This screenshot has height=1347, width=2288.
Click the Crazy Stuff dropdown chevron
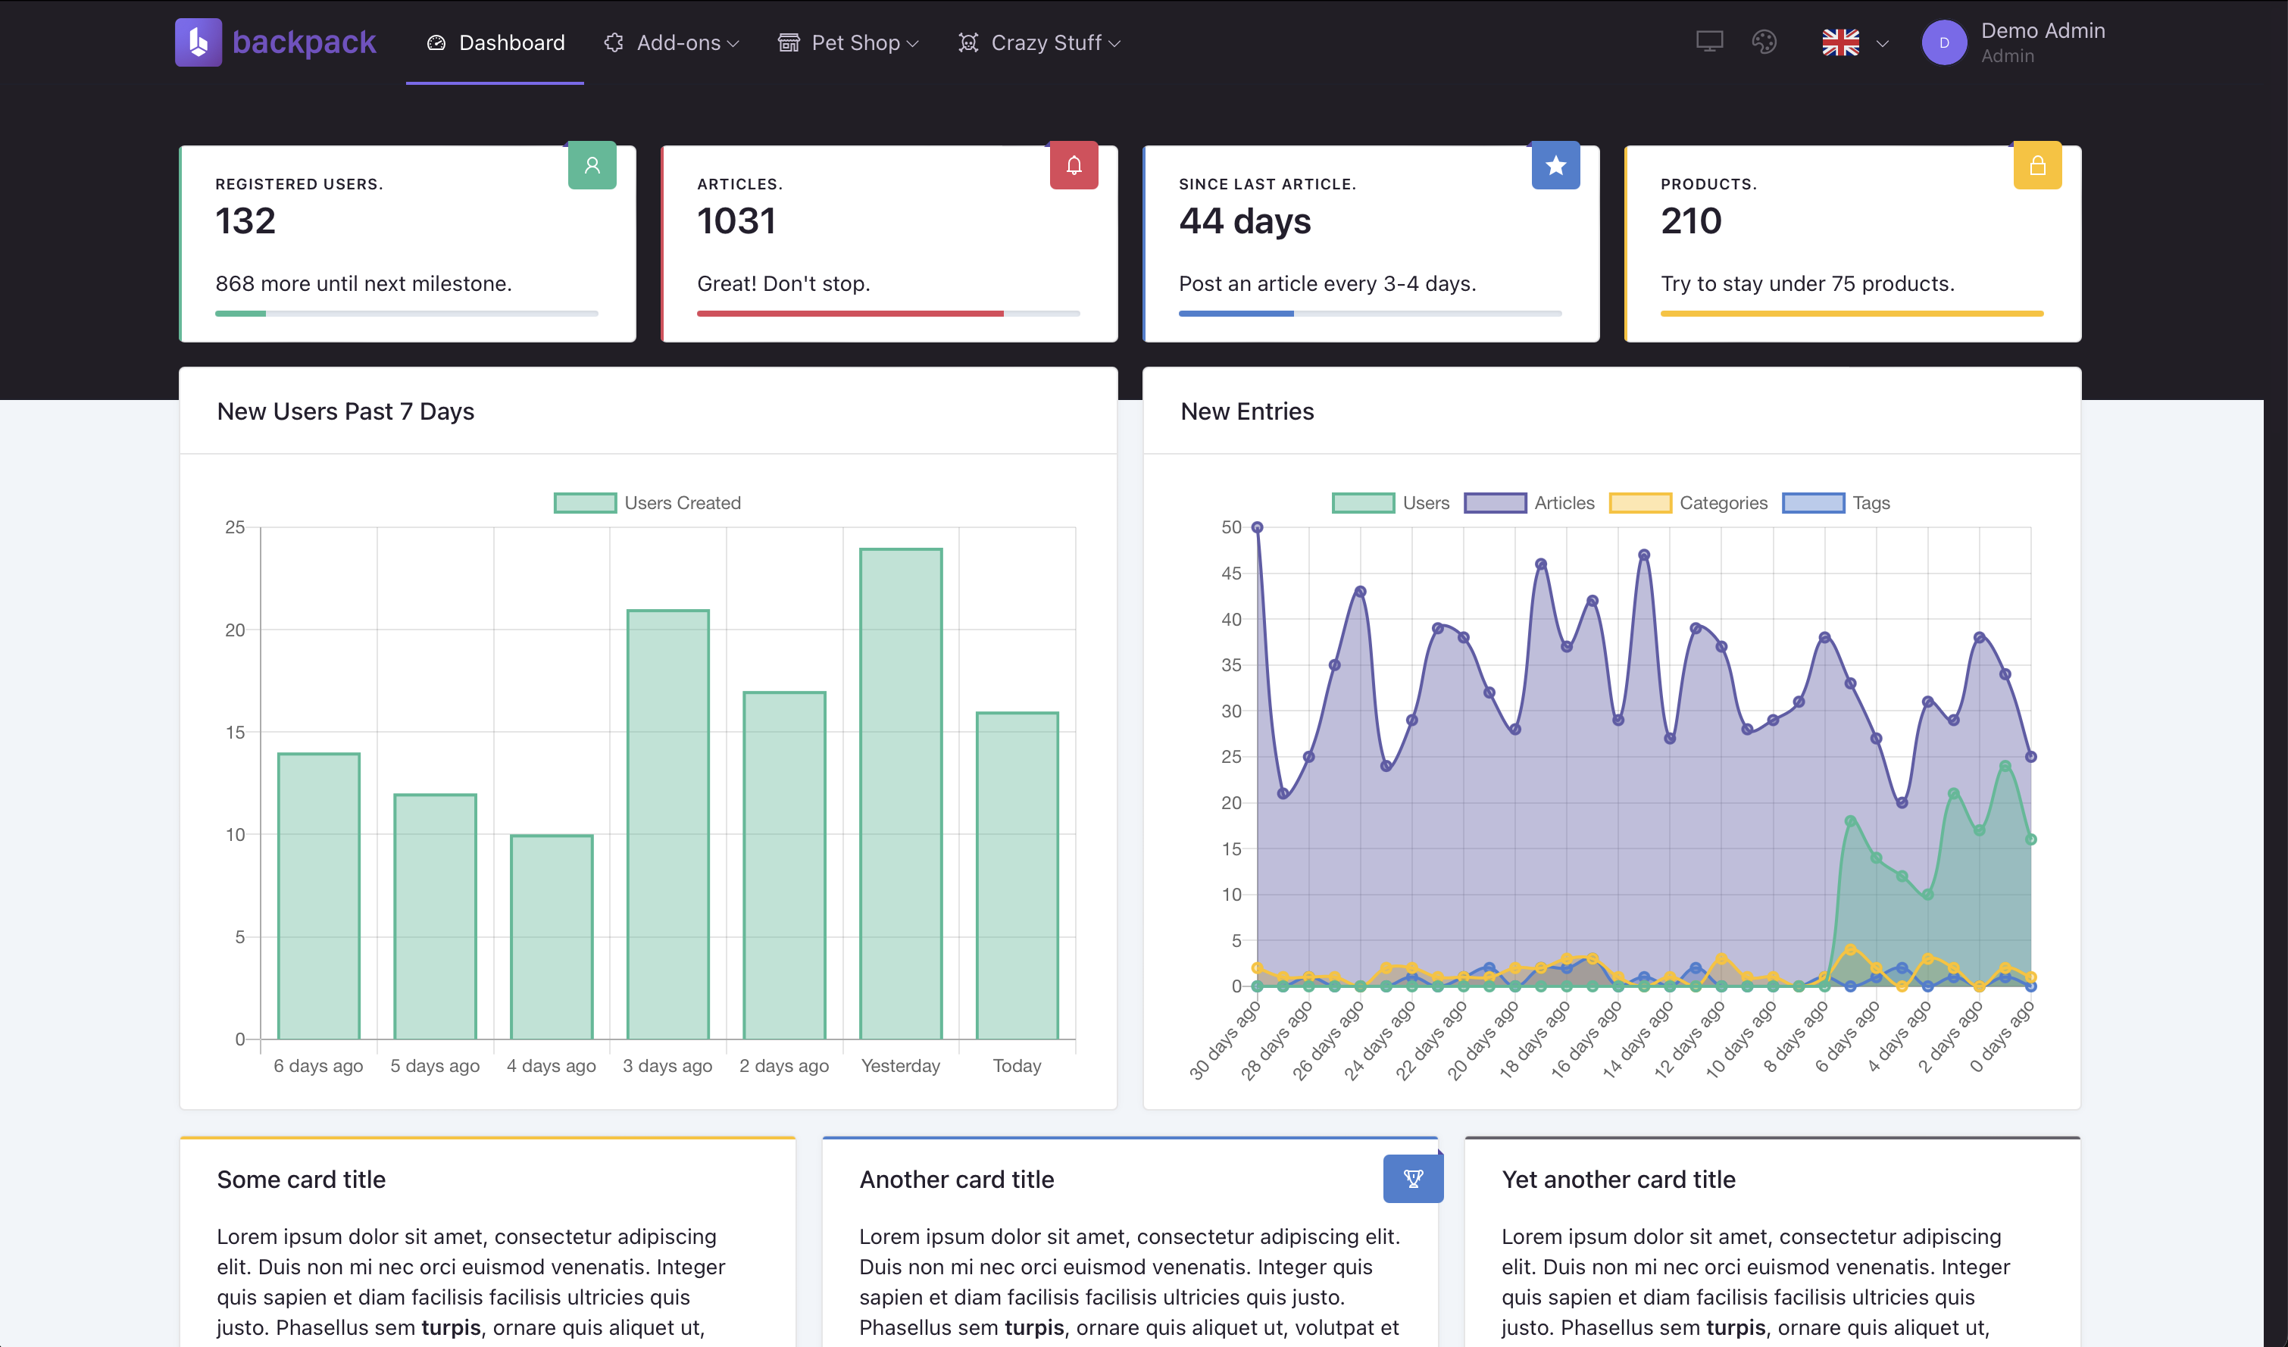1115,44
